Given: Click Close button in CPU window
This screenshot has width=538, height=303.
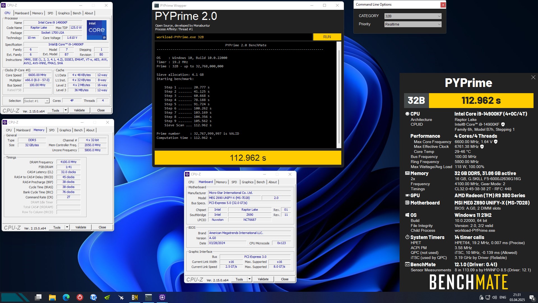Looking at the screenshot, I should pos(101,110).
